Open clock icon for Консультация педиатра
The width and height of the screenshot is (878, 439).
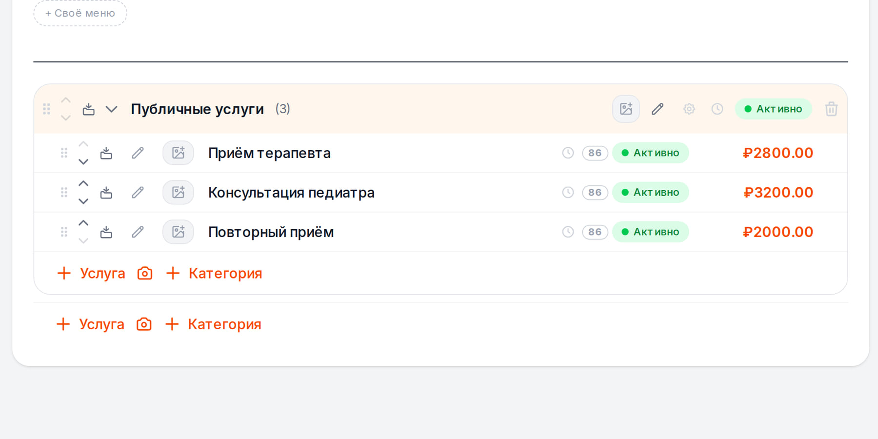568,192
